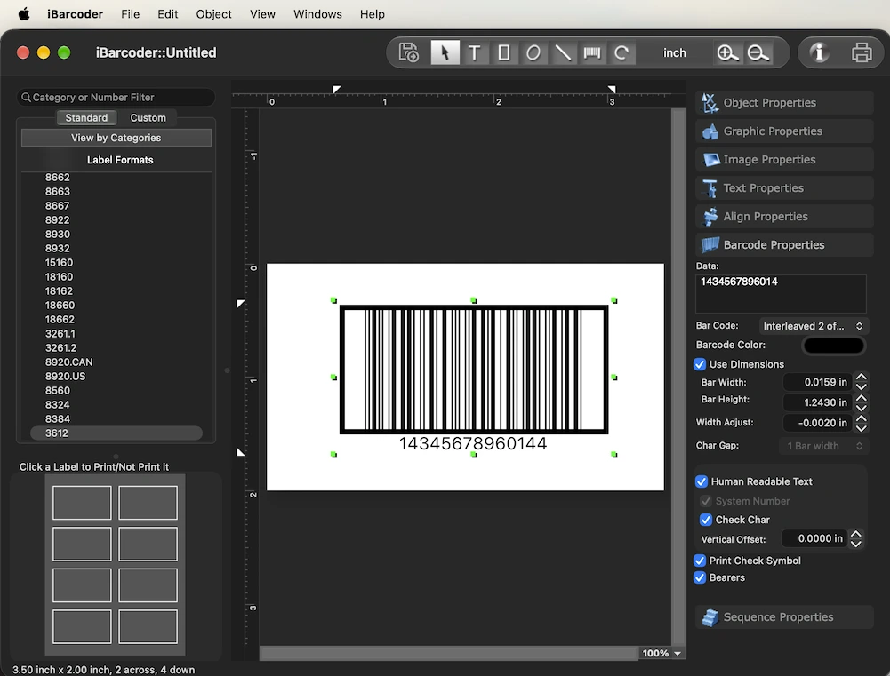Click the Label Formats header
Screen dimensions: 890x676
pos(120,160)
